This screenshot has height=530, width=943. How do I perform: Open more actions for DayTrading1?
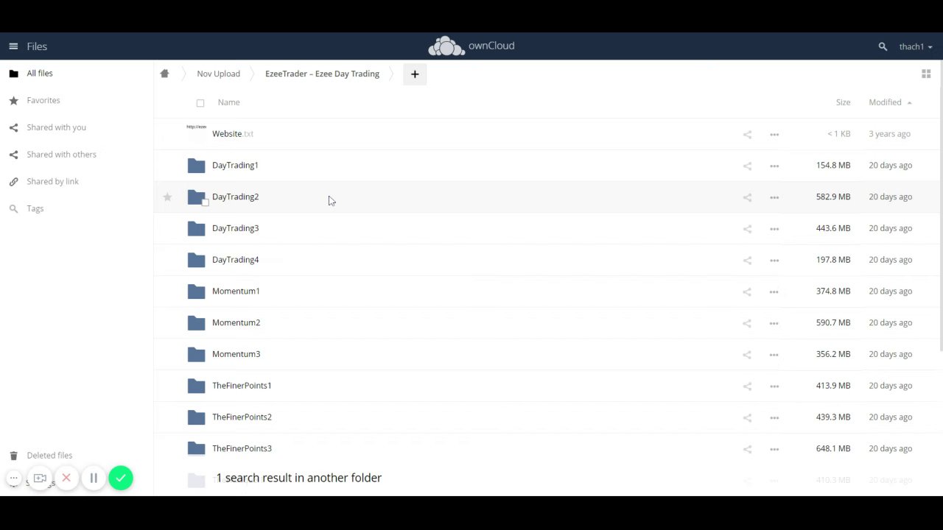point(774,166)
